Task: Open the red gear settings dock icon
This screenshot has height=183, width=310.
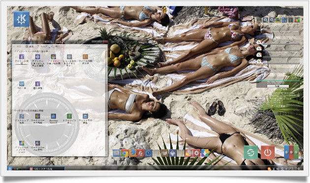Action: (196, 153)
